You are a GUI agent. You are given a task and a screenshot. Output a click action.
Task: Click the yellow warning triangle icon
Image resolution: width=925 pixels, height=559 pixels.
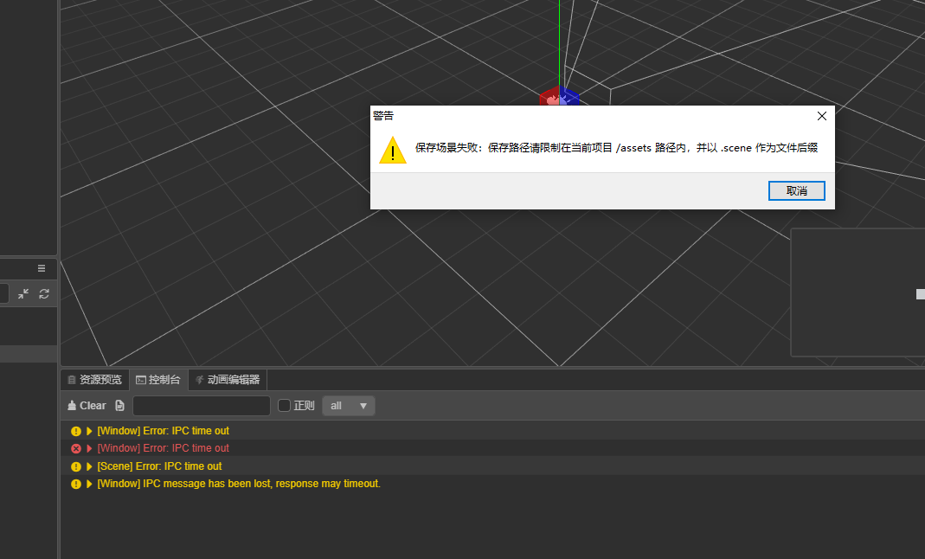coord(393,150)
